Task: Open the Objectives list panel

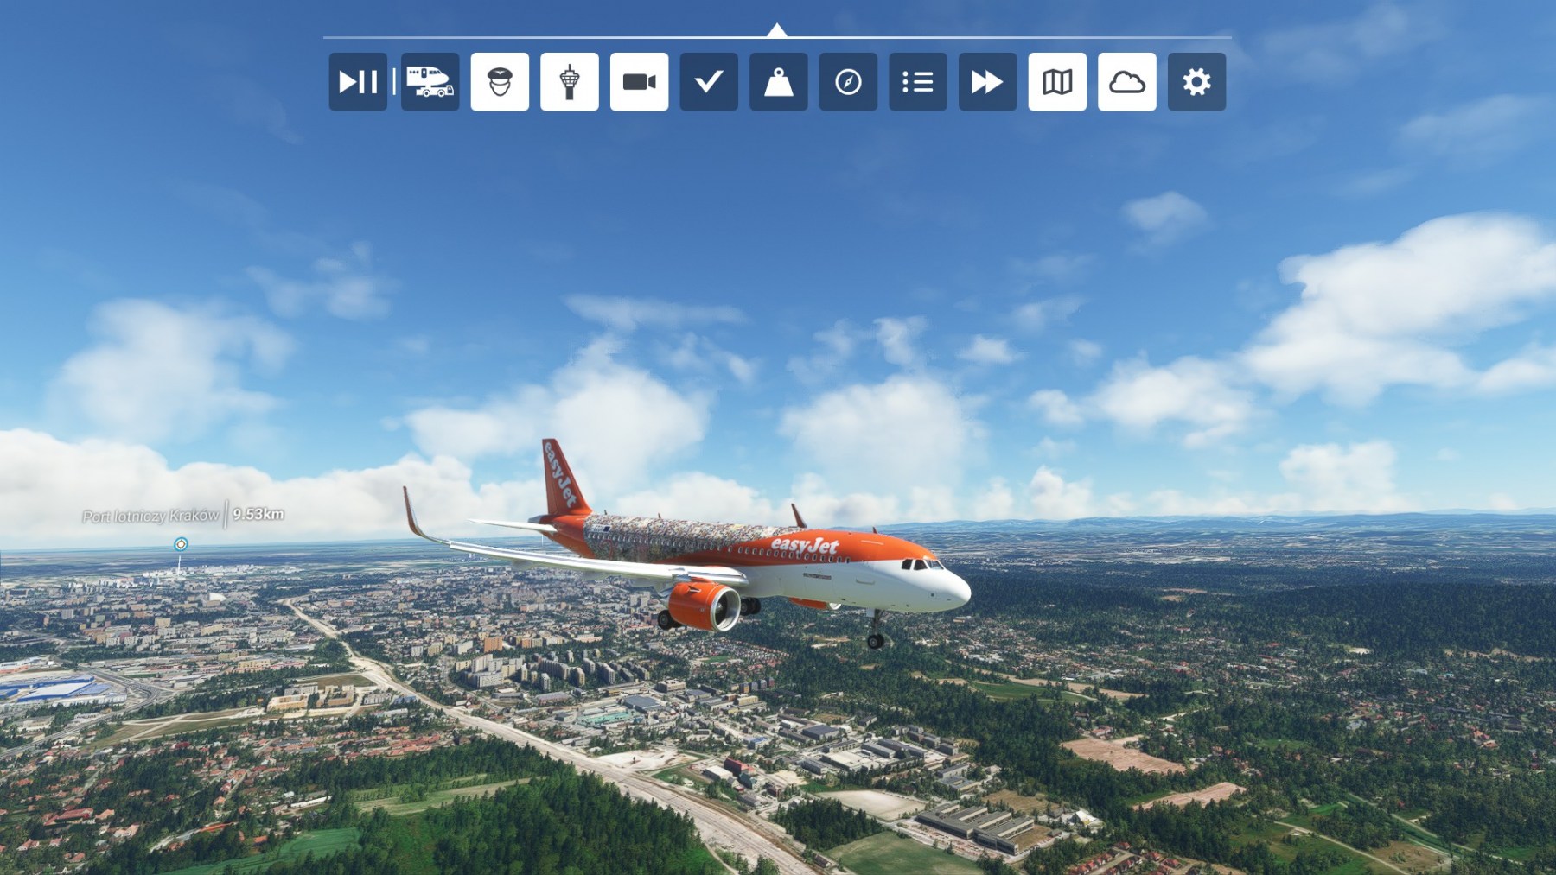Action: 918,82
